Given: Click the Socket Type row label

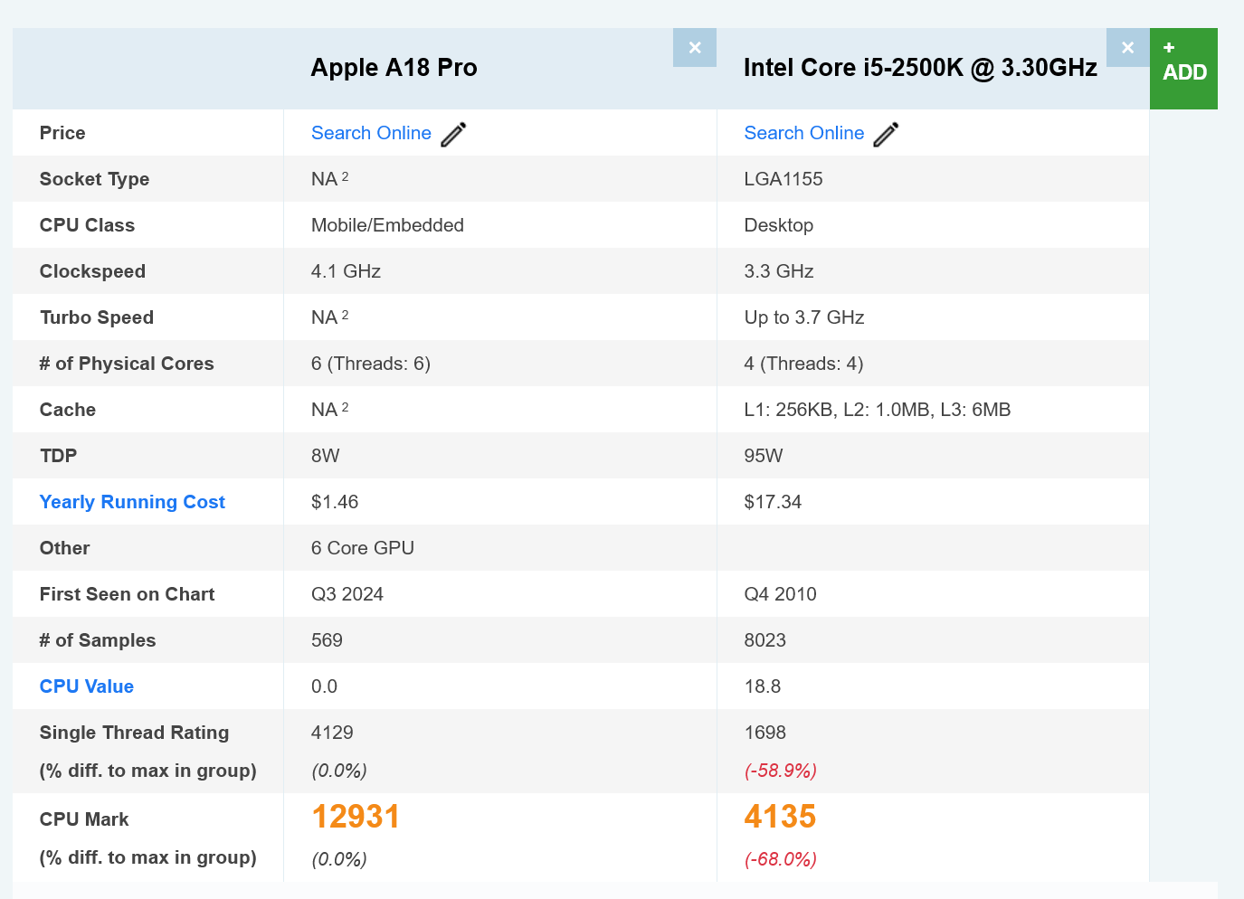Looking at the screenshot, I should (95, 179).
